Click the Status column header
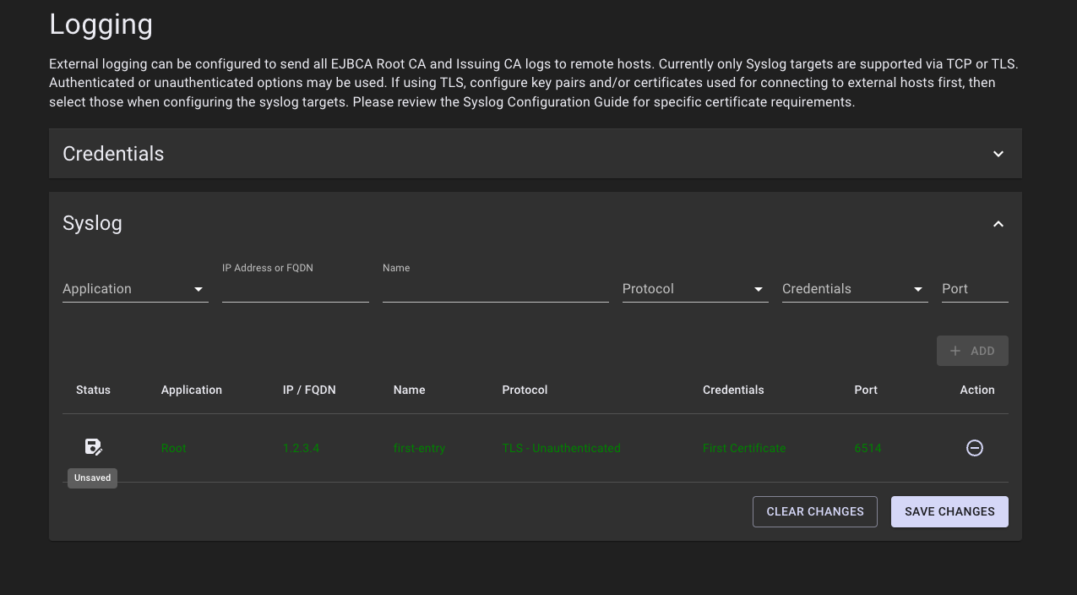 pyautogui.click(x=93, y=390)
